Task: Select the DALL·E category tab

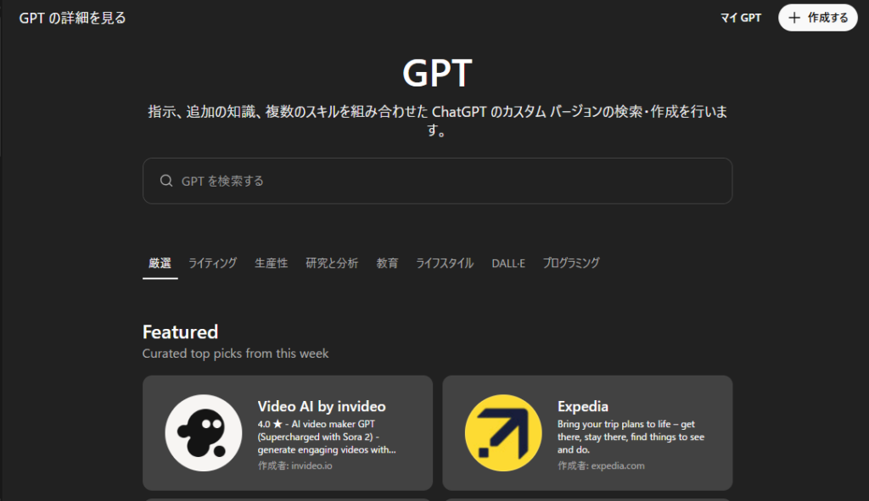Action: point(507,263)
